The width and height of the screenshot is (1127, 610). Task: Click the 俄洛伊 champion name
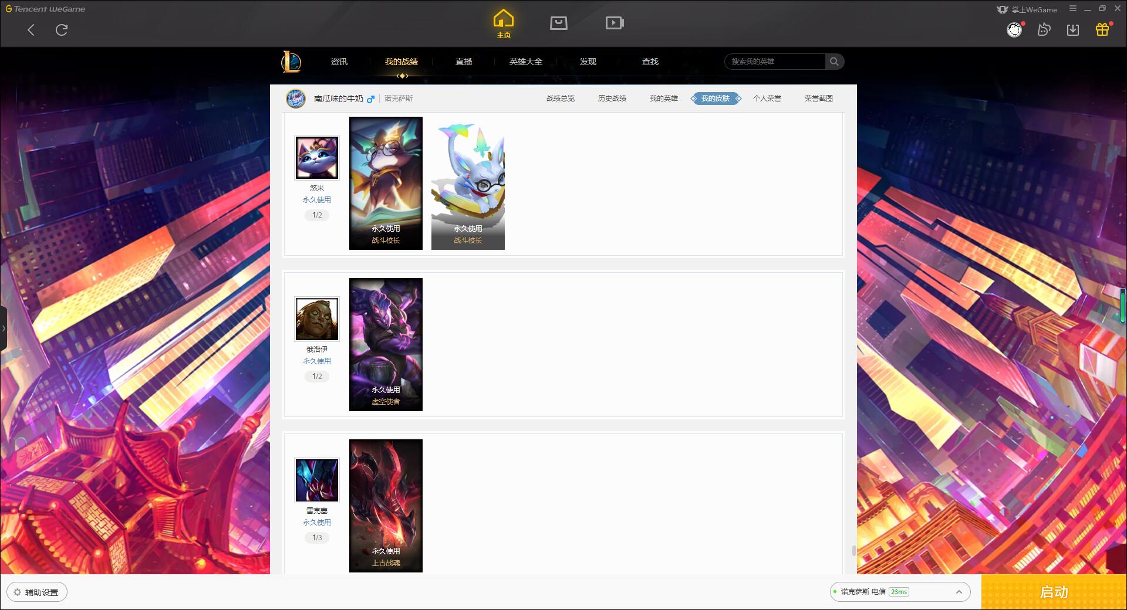(317, 350)
